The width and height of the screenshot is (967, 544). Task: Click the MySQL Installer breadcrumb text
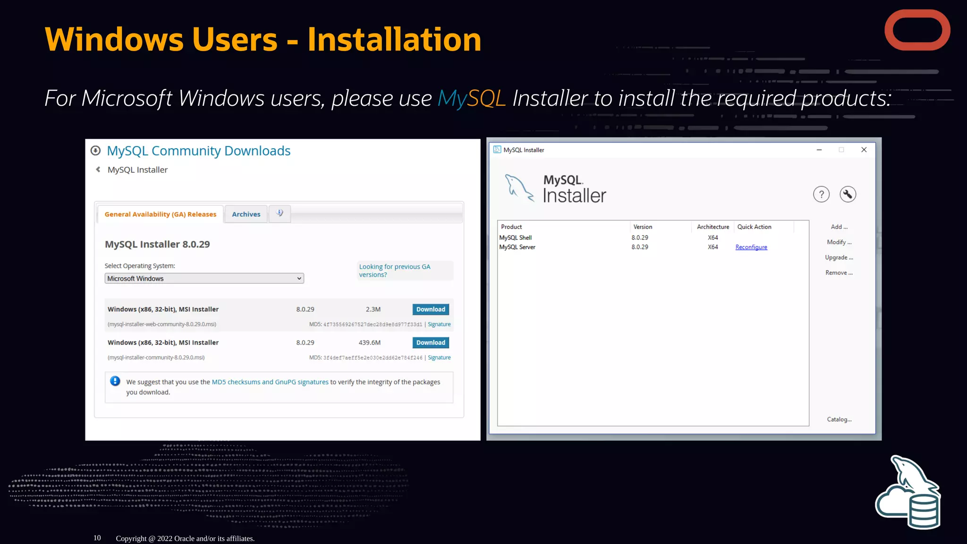tap(137, 170)
